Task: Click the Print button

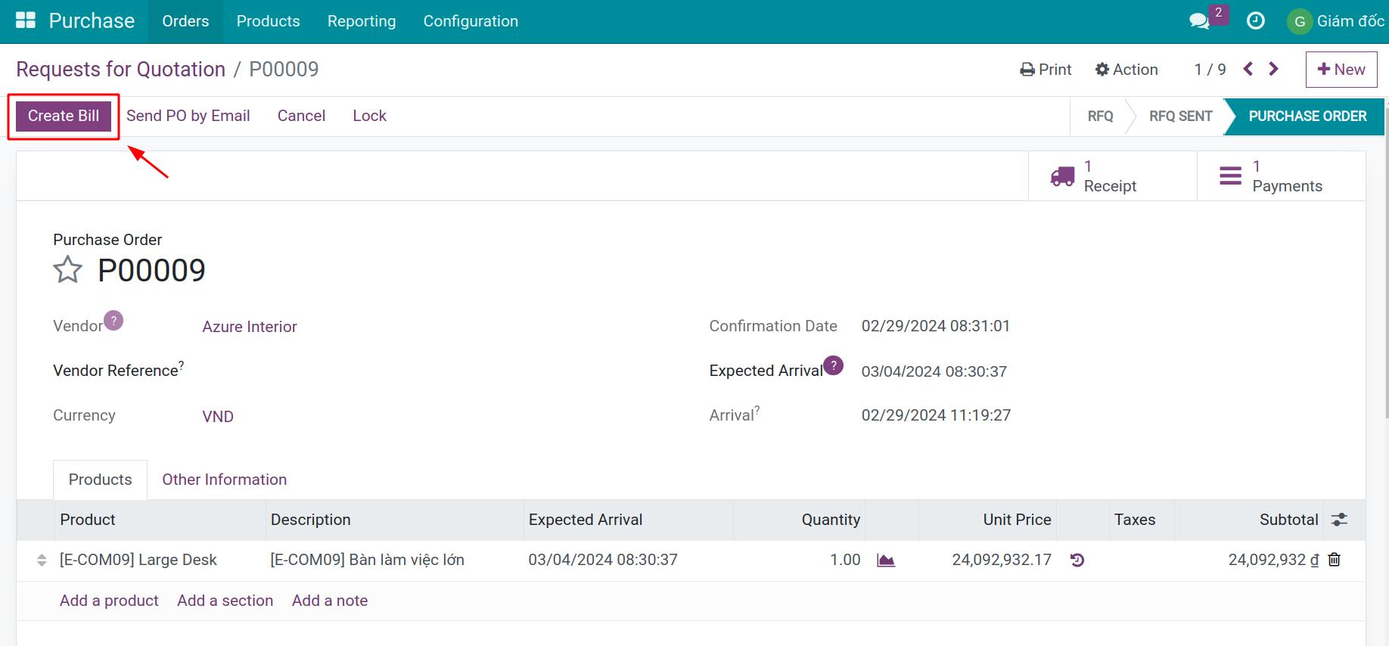Action: [x=1046, y=70]
